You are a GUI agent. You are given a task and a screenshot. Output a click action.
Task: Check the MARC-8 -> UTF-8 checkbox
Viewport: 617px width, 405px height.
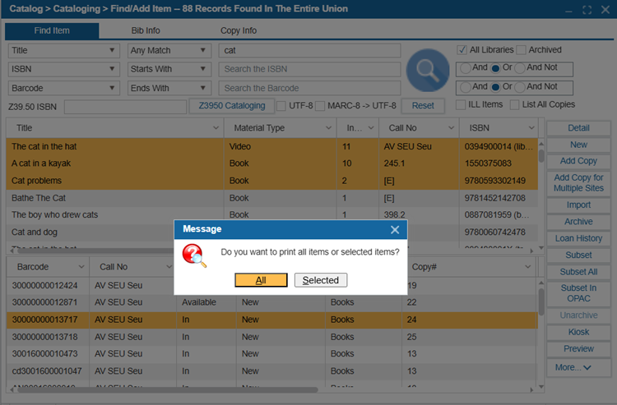point(320,106)
